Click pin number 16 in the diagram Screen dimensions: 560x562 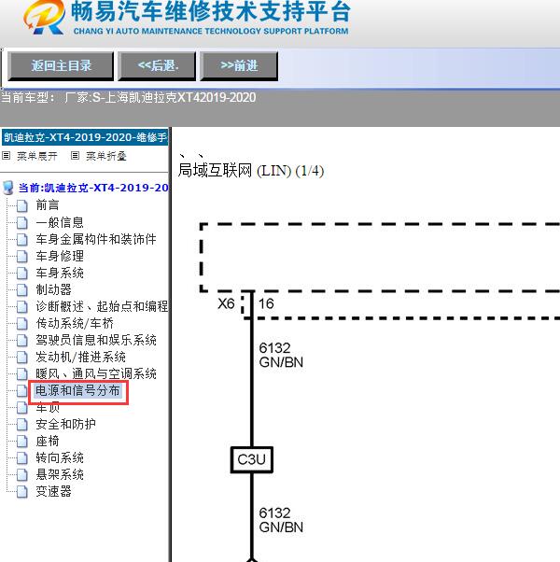(266, 304)
